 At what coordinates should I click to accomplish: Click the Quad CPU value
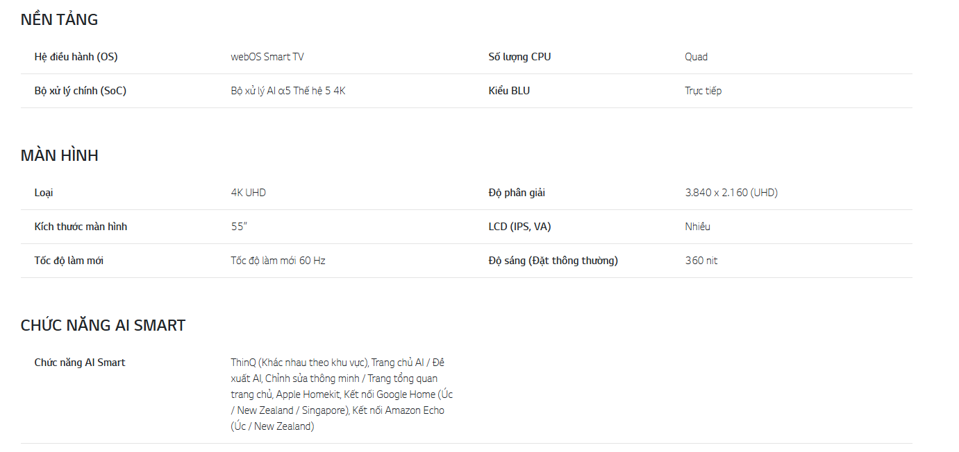click(x=696, y=57)
